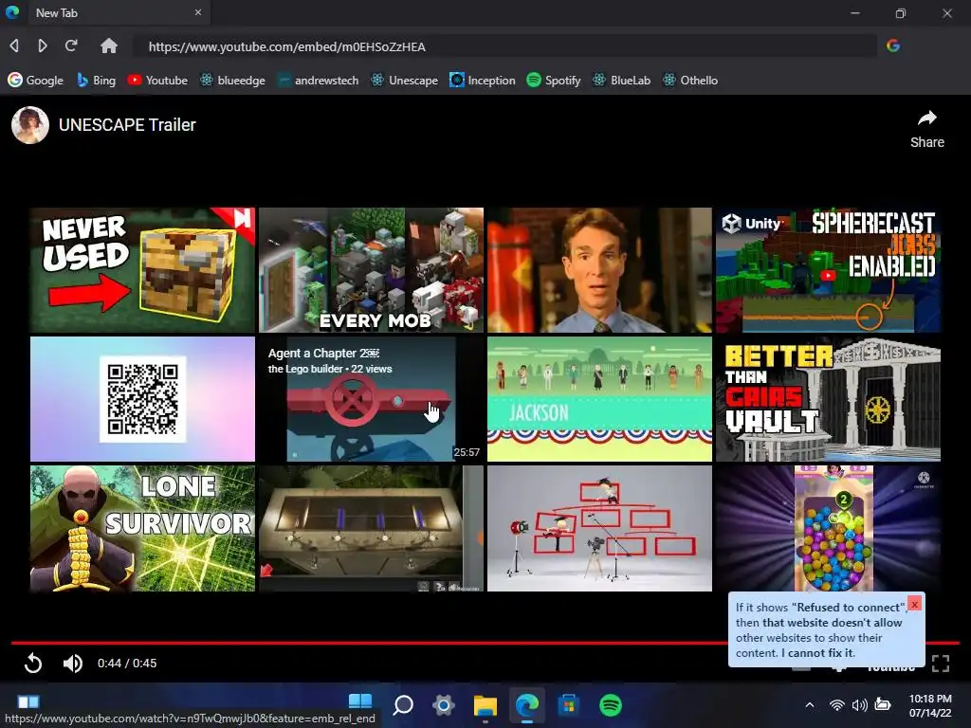Open the Unescape bookmark
This screenshot has height=728, width=971.
(404, 81)
